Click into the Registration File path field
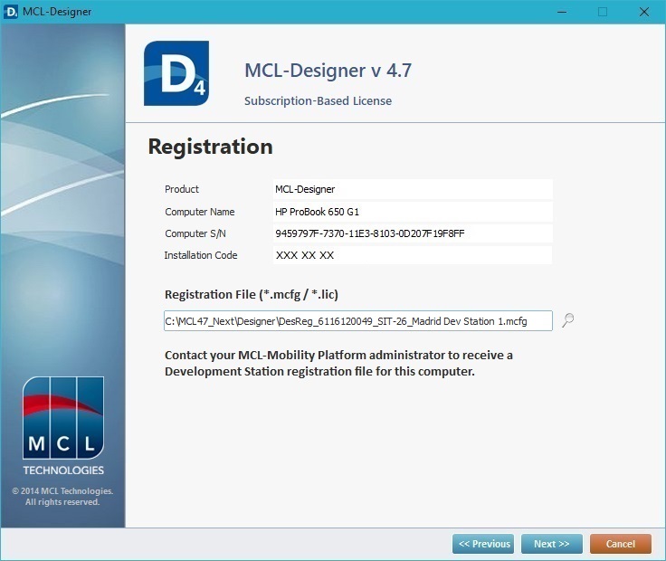The image size is (666, 561). (357, 321)
